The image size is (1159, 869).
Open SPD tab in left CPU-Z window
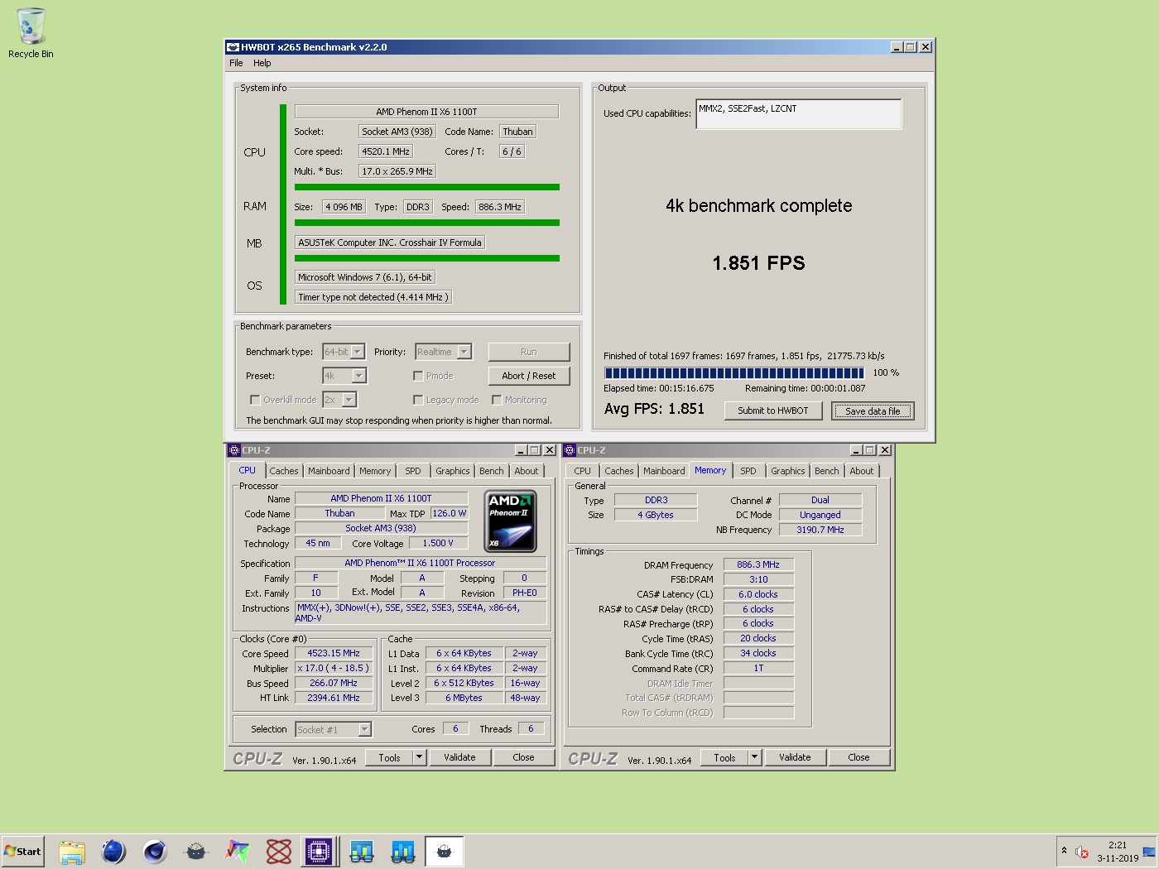tap(413, 471)
